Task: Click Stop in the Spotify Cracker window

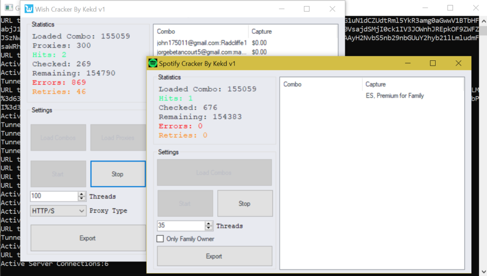Action: [x=245, y=203]
